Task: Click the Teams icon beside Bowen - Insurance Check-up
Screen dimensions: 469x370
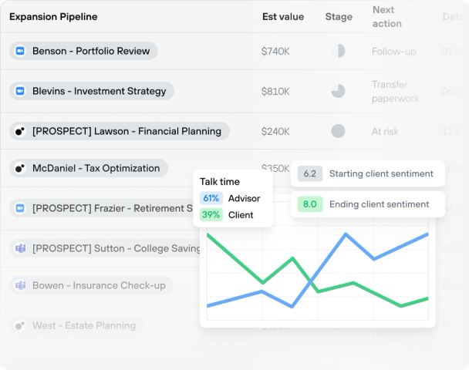Action: [x=21, y=285]
